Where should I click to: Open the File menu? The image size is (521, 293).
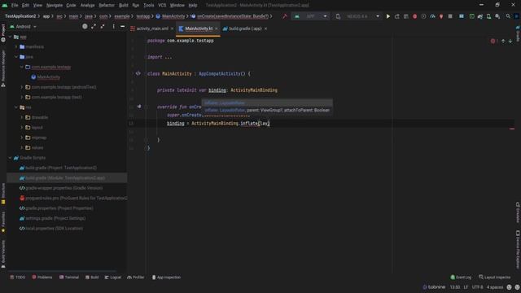(x=15, y=6)
